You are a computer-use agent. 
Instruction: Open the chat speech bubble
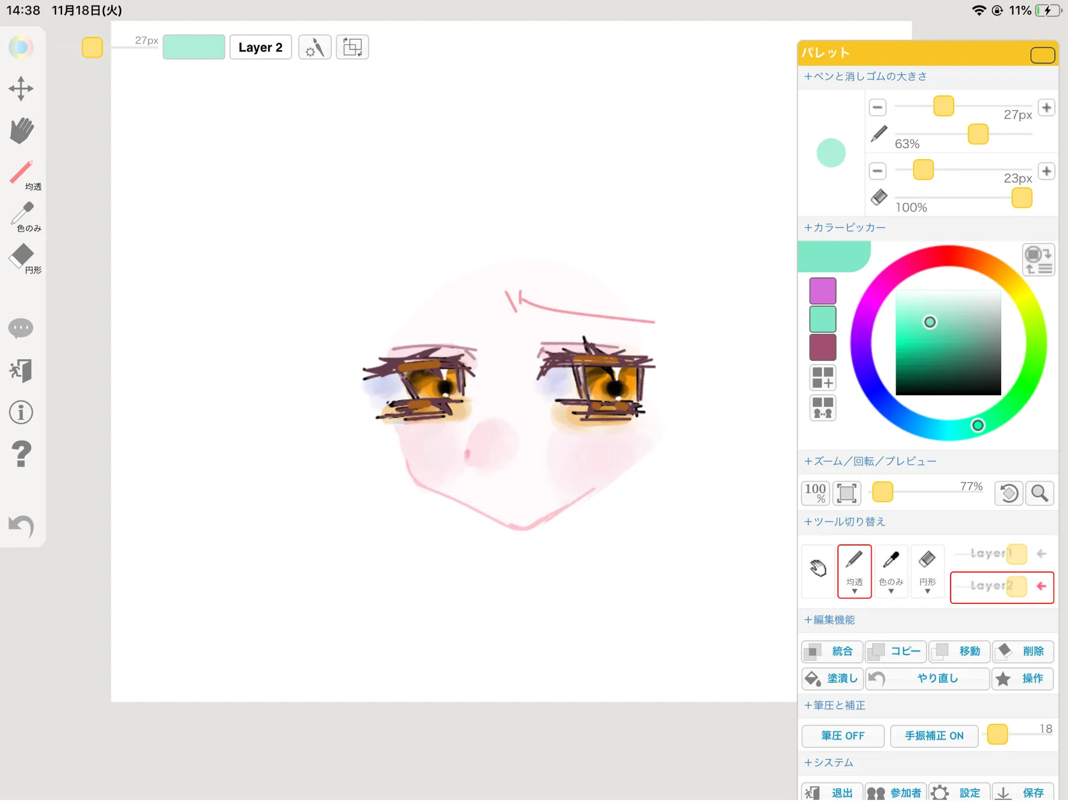(21, 328)
